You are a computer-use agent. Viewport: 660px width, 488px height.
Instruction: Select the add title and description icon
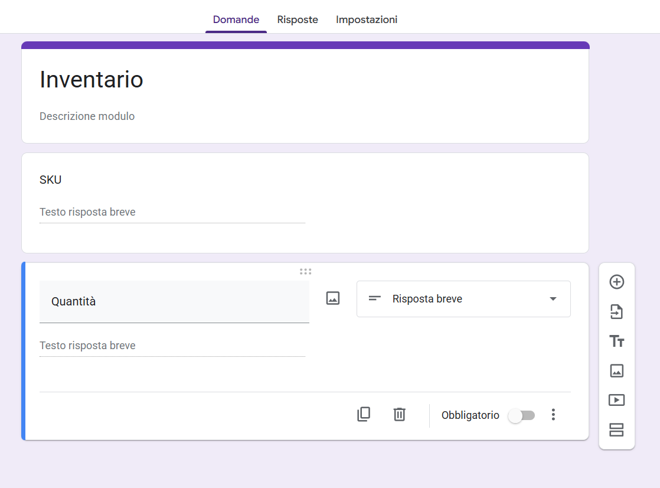616,341
